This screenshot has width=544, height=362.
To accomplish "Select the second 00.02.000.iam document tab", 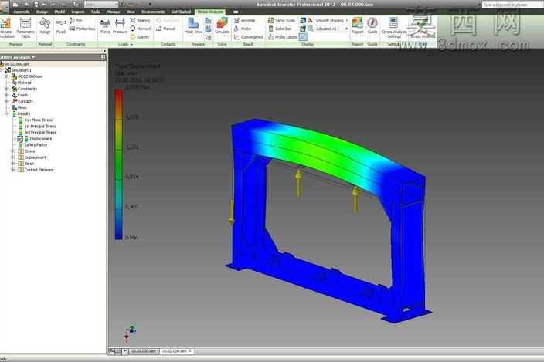I will tap(177, 351).
